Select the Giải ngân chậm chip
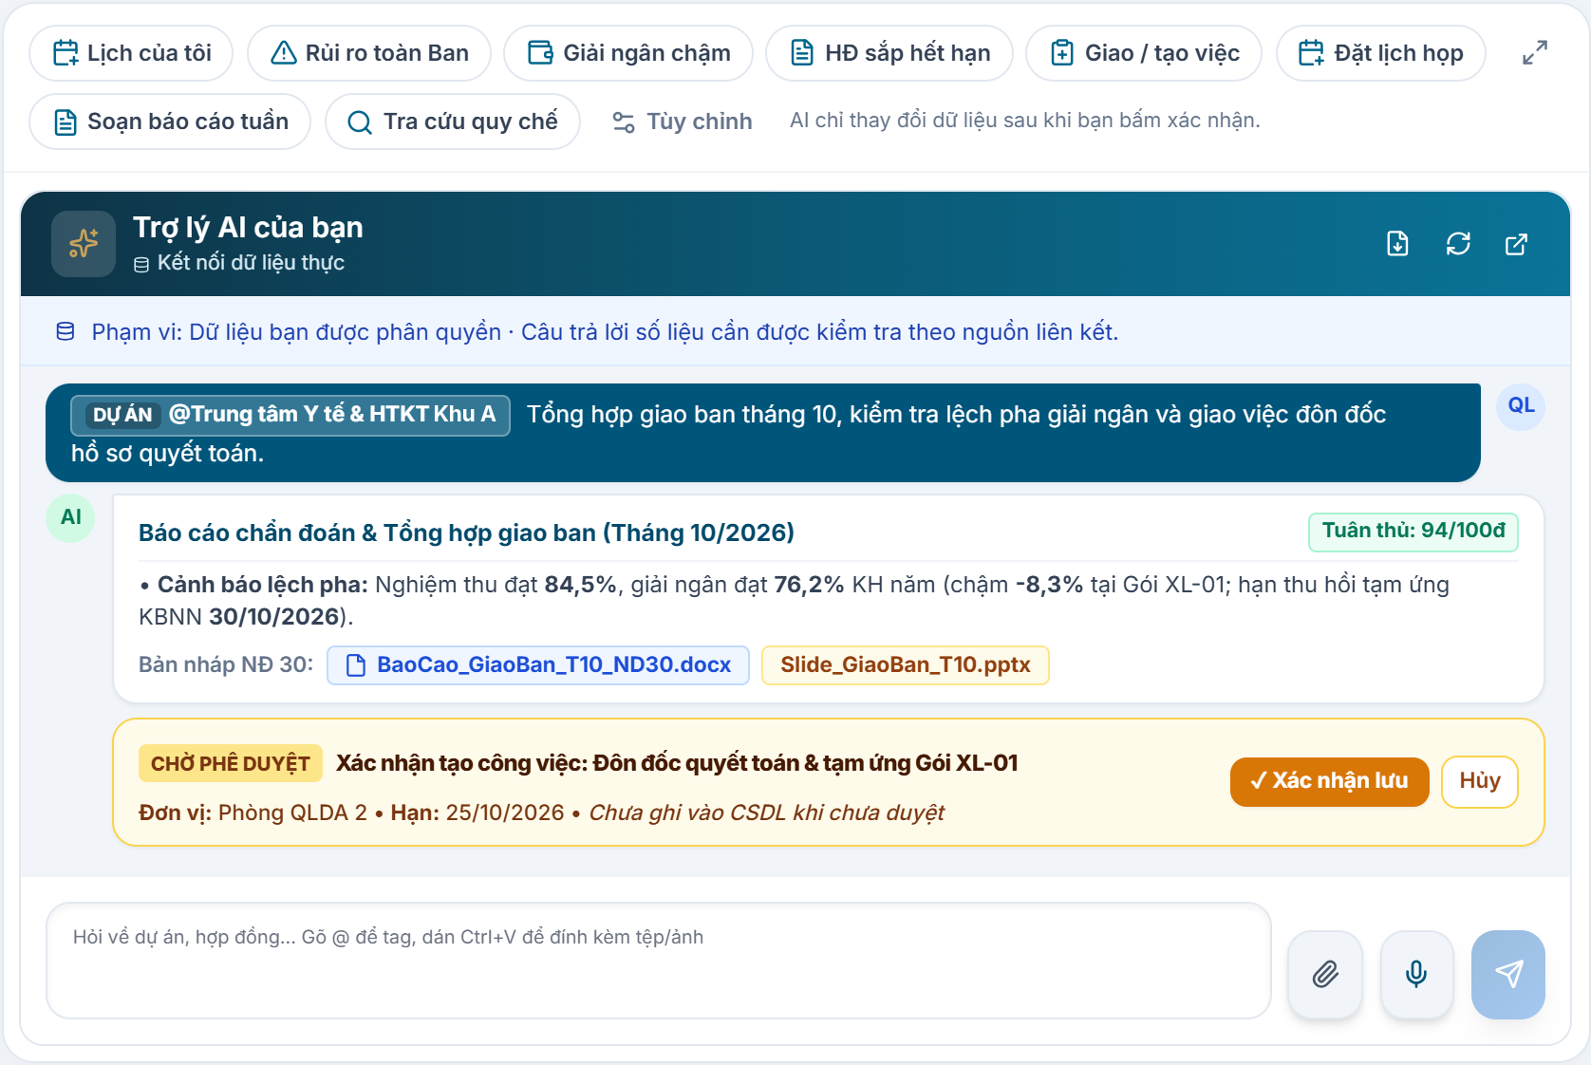 pyautogui.click(x=628, y=53)
